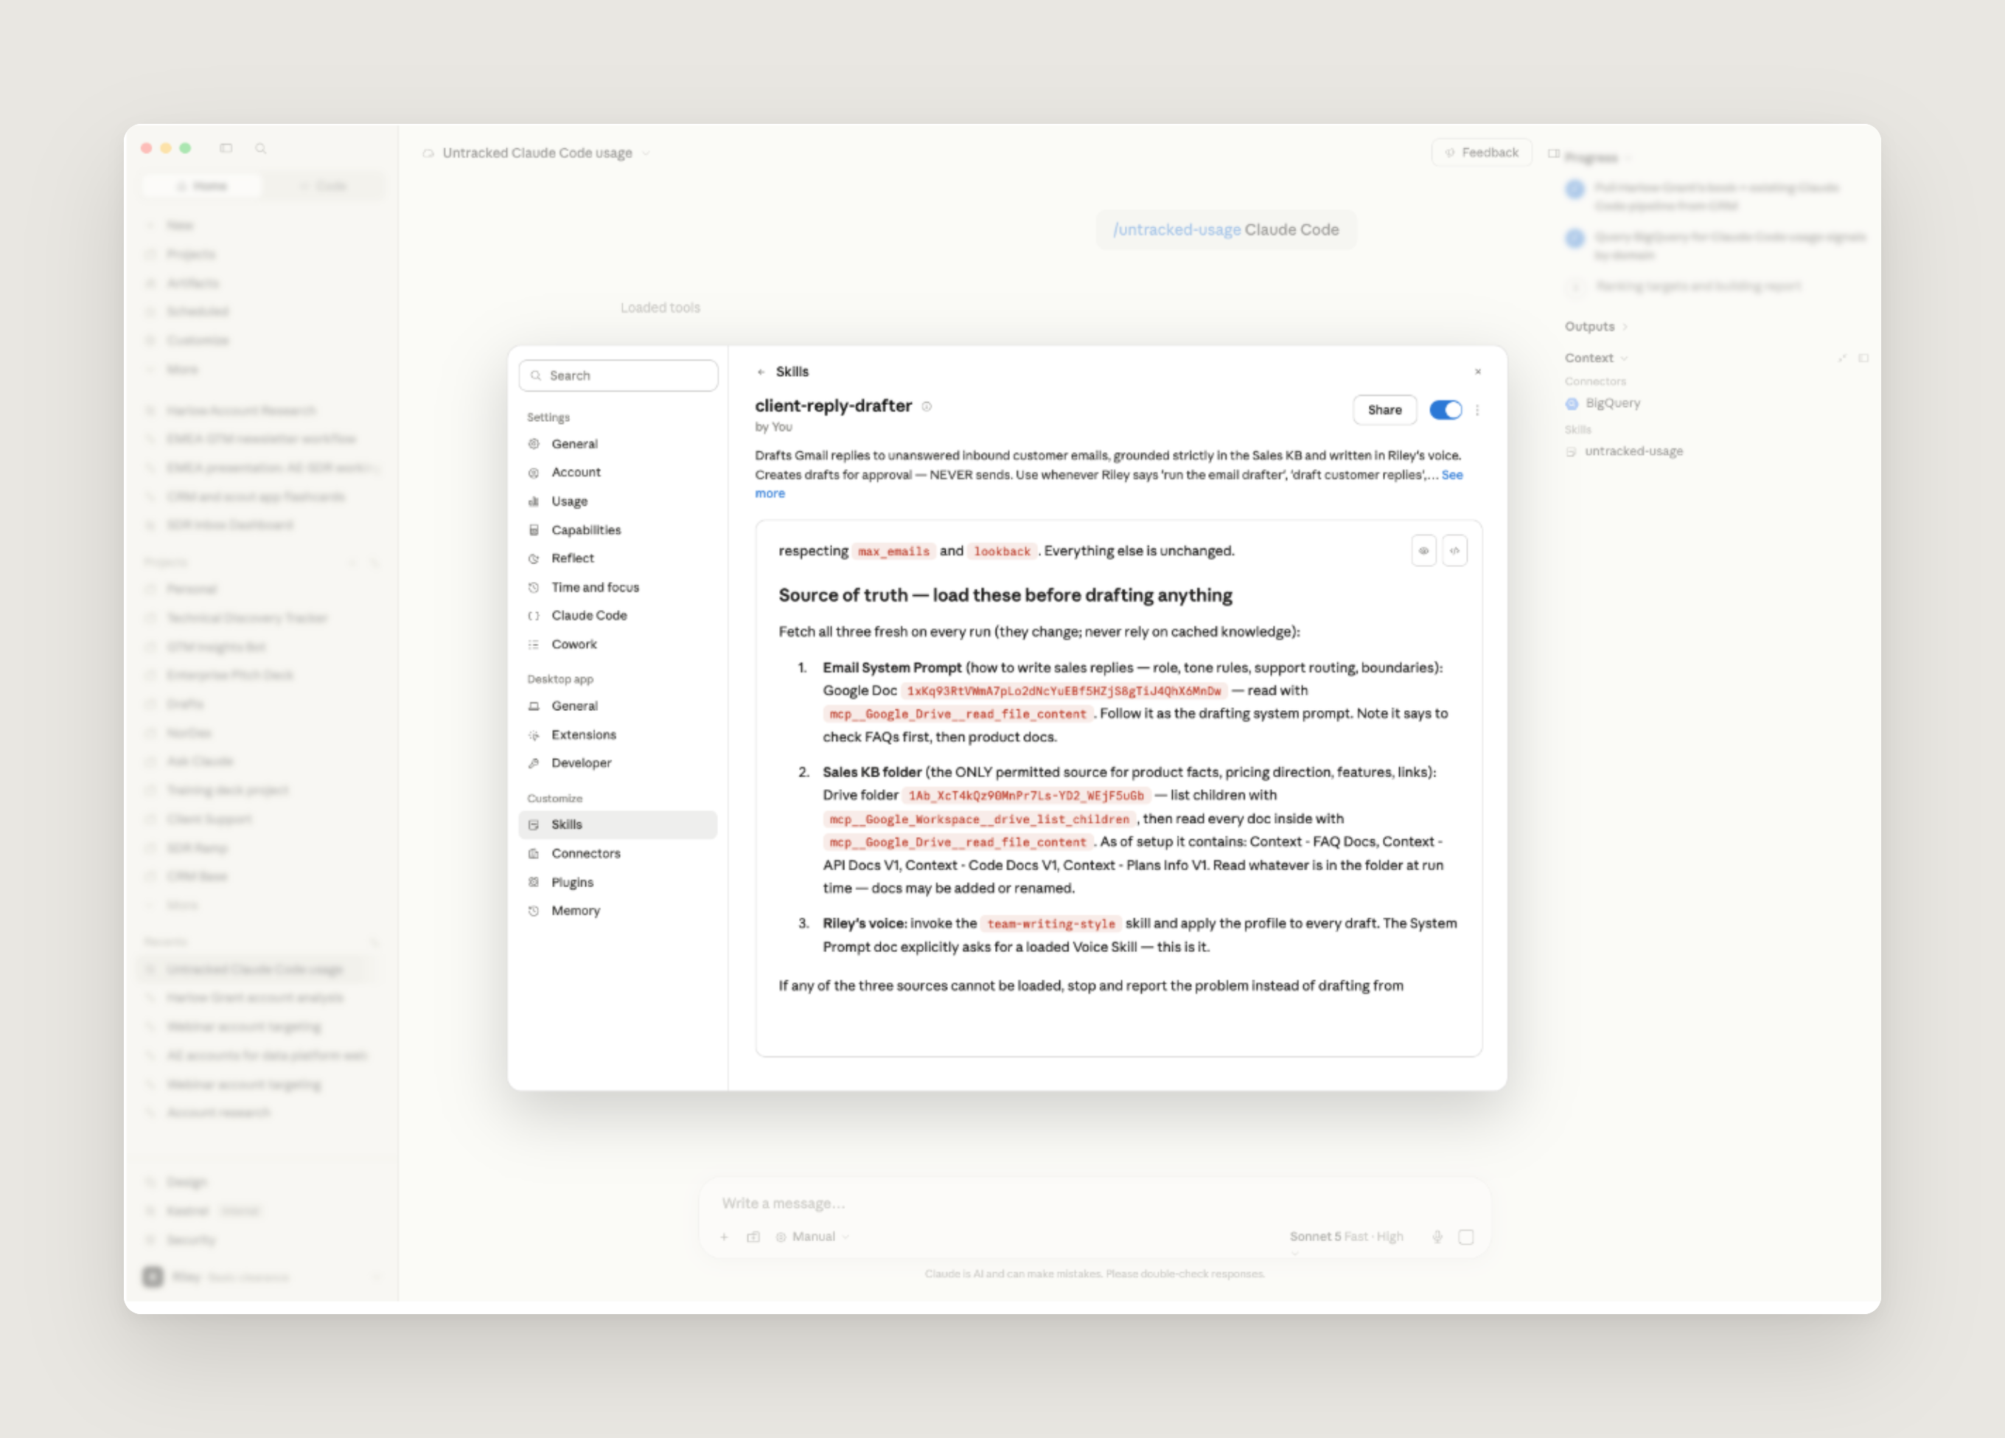Click the "Source of truth" heading
This screenshot has width=2005, height=1438.
point(1005,595)
